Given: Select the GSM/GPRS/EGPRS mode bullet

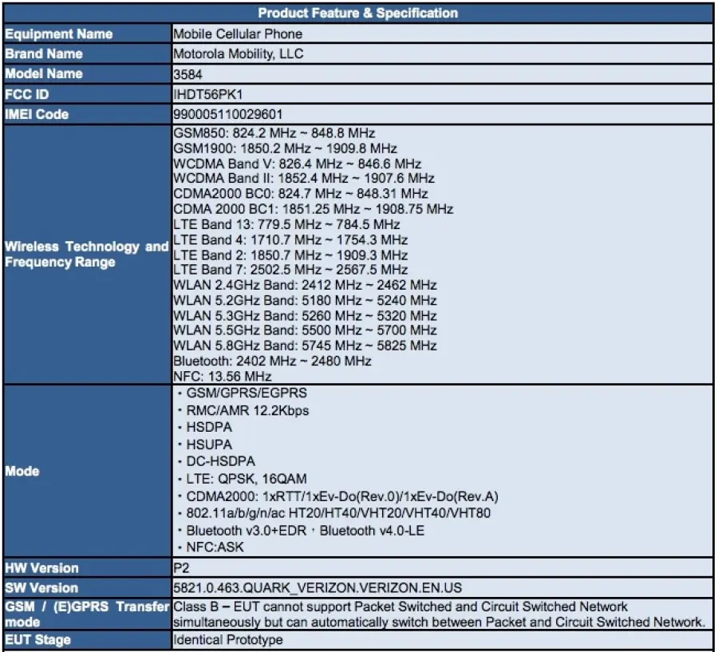Looking at the screenshot, I should pos(246,393).
